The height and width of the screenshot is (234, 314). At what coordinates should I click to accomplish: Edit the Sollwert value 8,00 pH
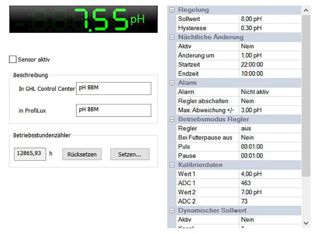(x=270, y=19)
